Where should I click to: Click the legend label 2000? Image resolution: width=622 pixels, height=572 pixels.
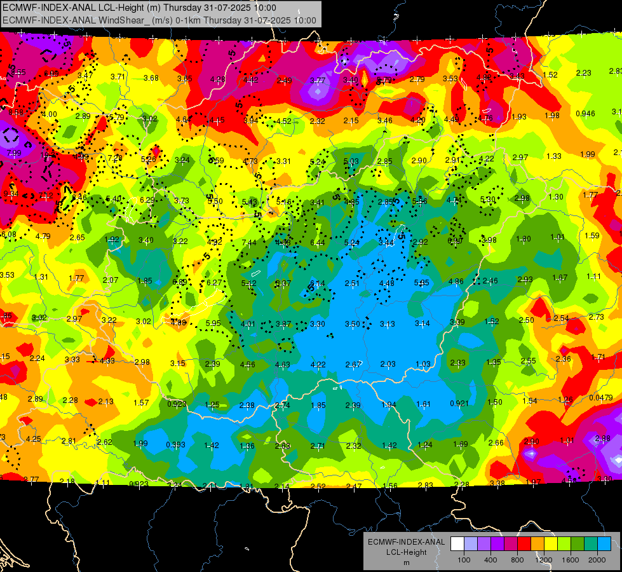(597, 560)
